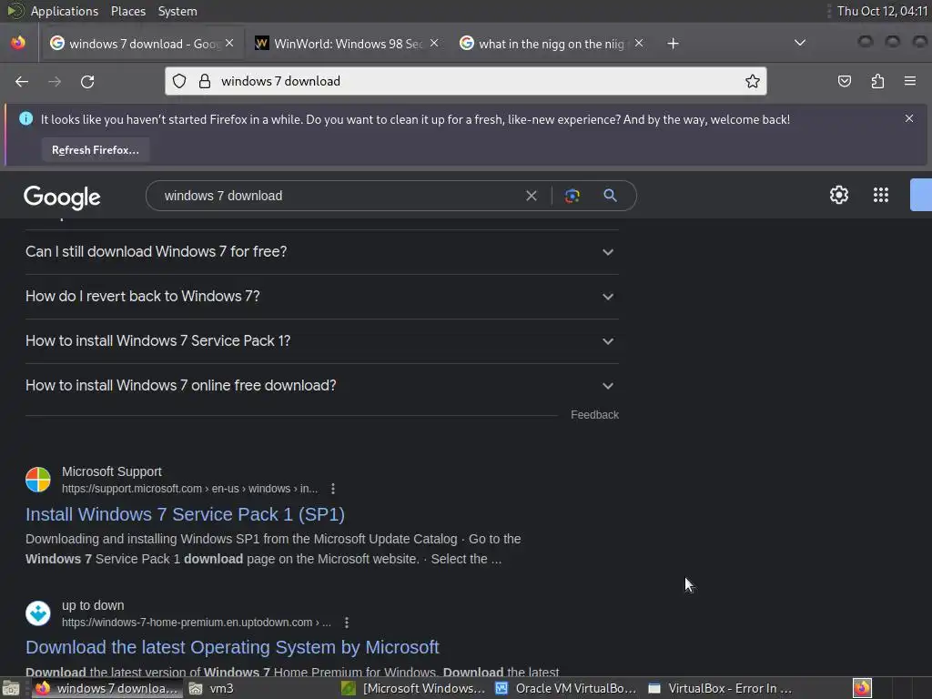The height and width of the screenshot is (699, 932).
Task: Click the uptodown site favicon
Action: tap(38, 613)
